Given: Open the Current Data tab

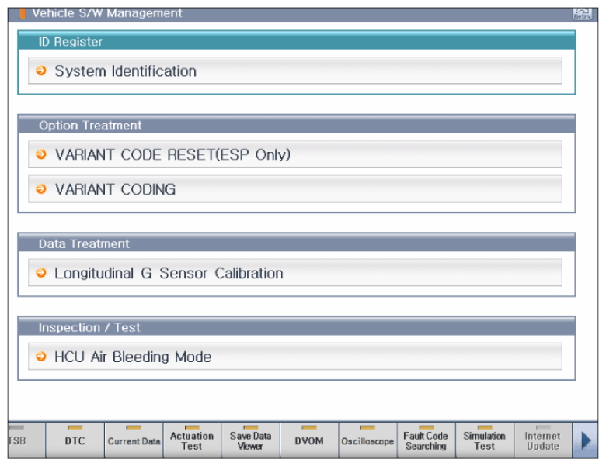Looking at the screenshot, I should [x=134, y=440].
